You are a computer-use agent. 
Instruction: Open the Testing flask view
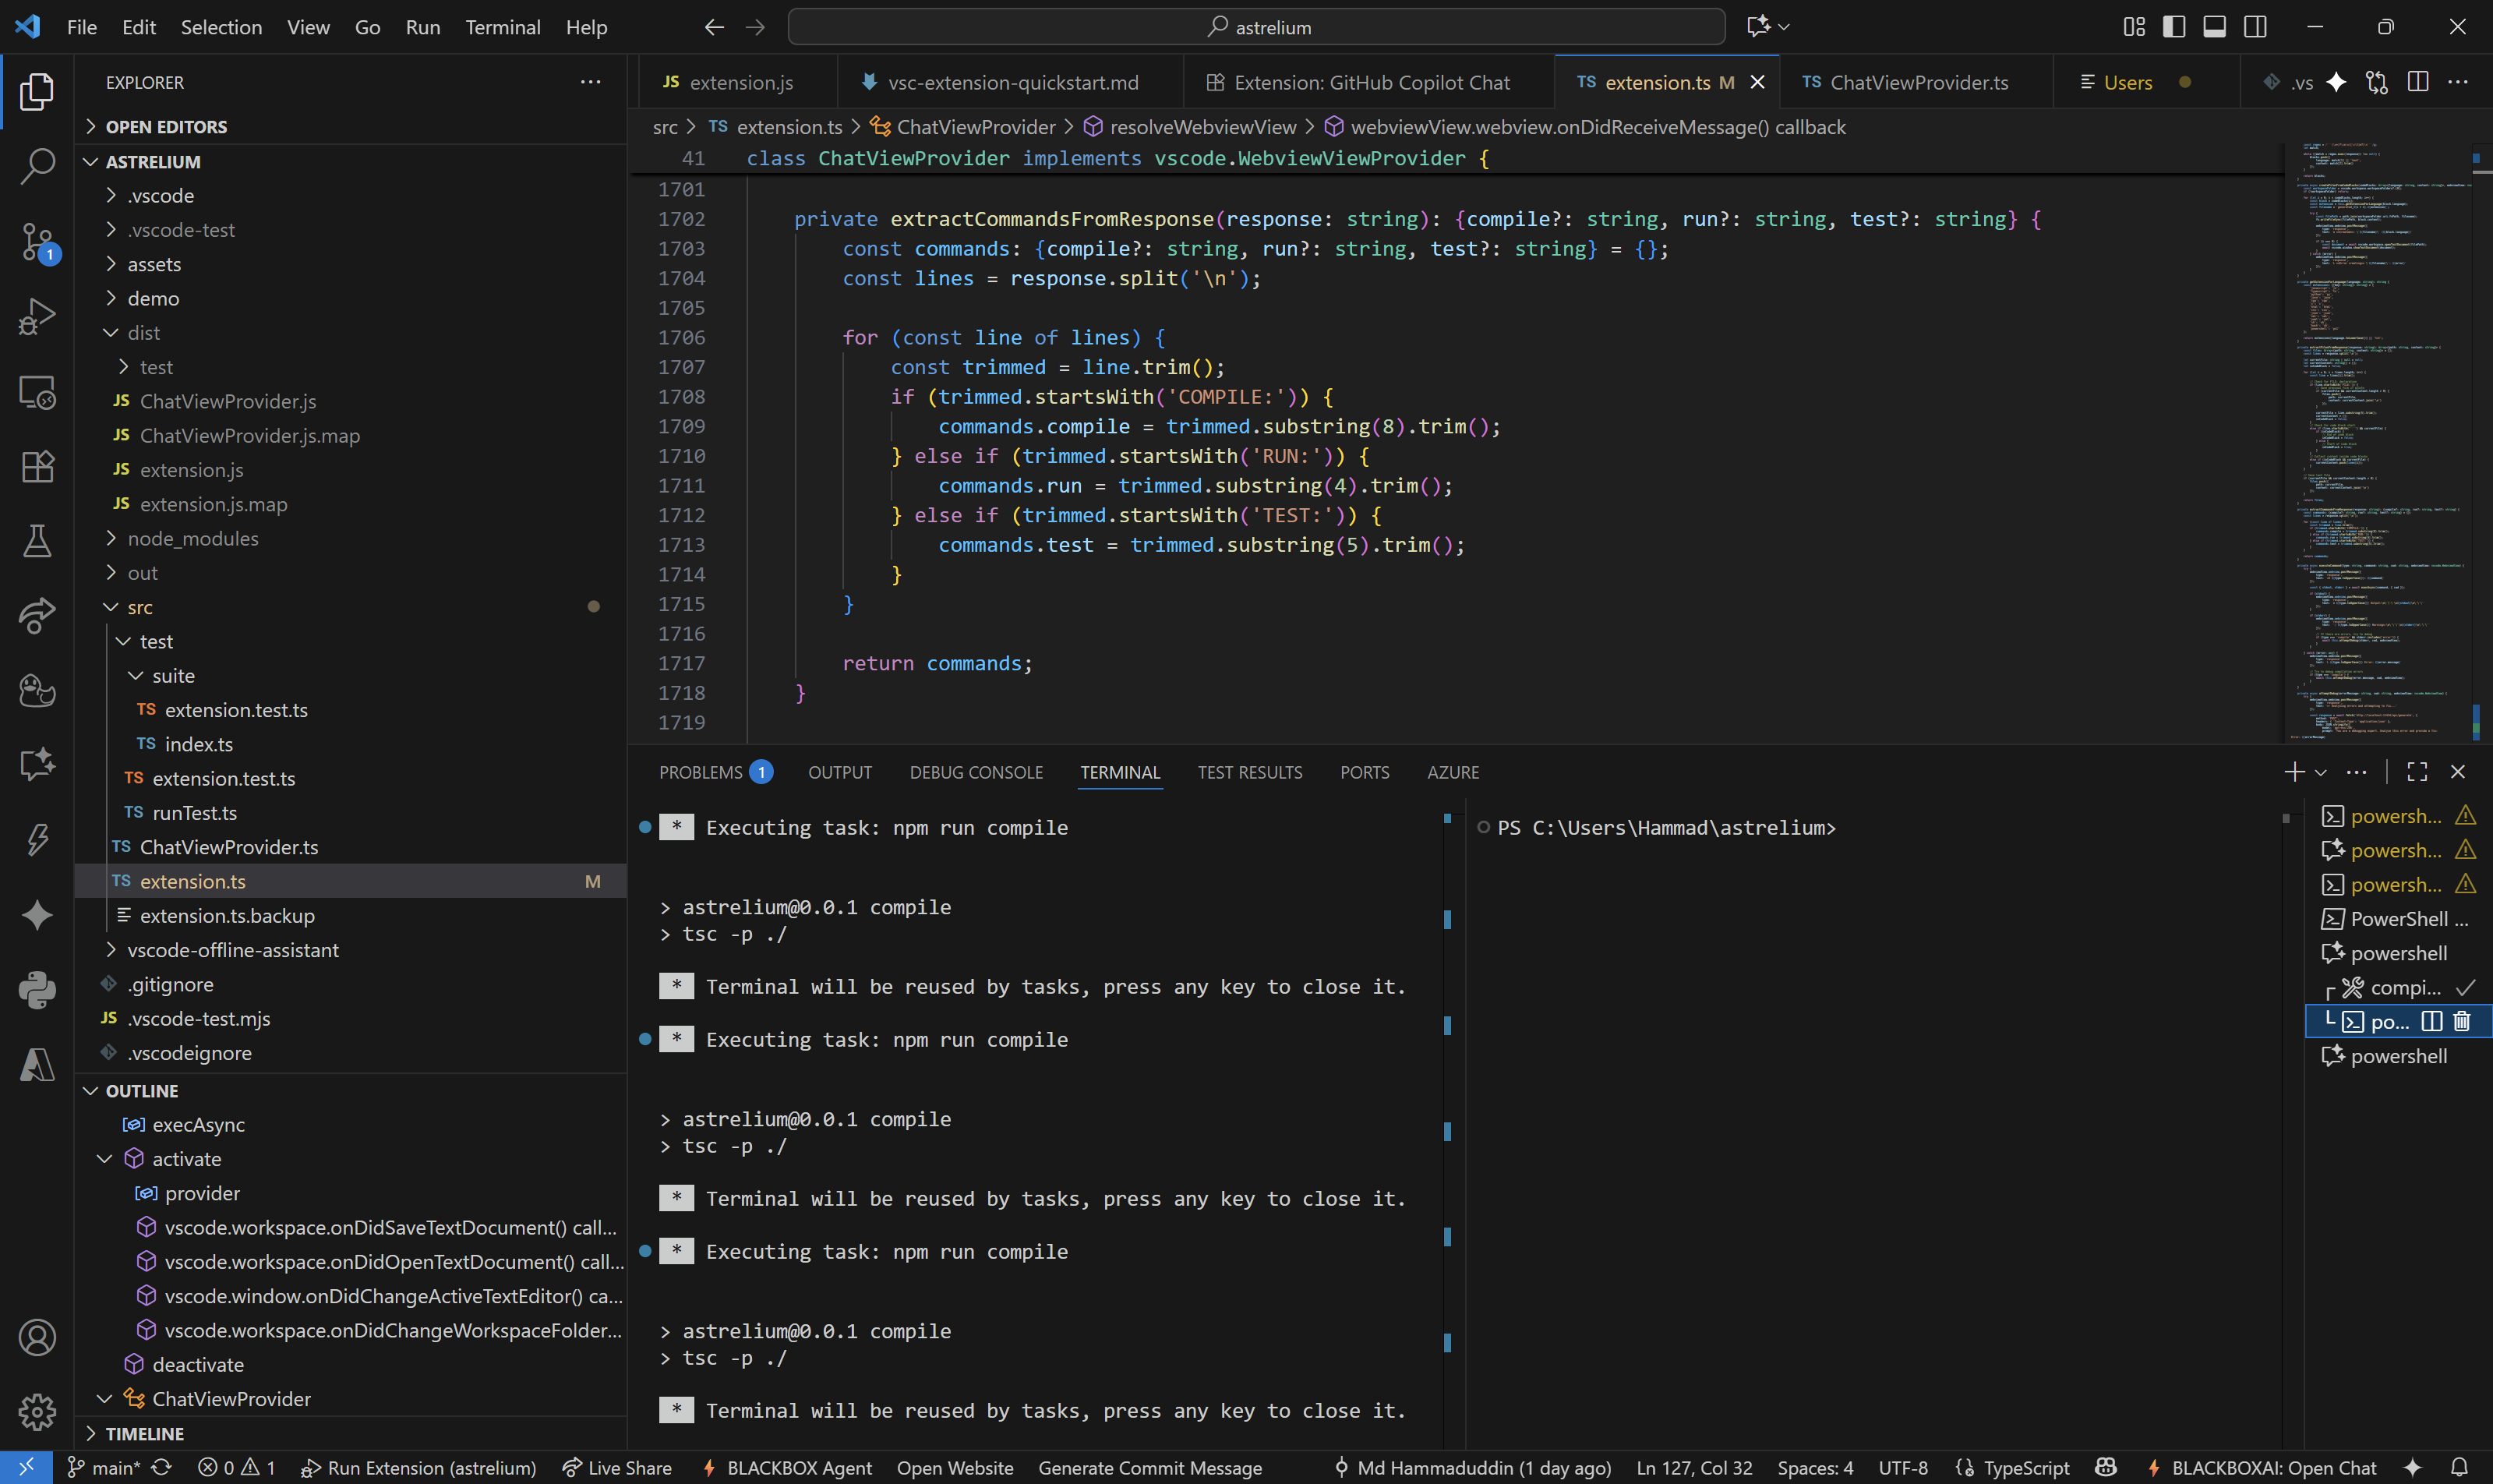(x=37, y=541)
